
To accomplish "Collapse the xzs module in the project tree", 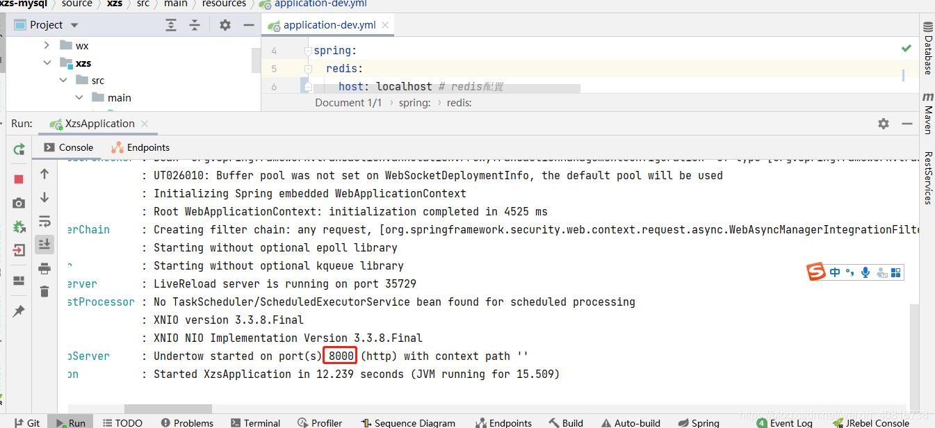I will click(47, 63).
